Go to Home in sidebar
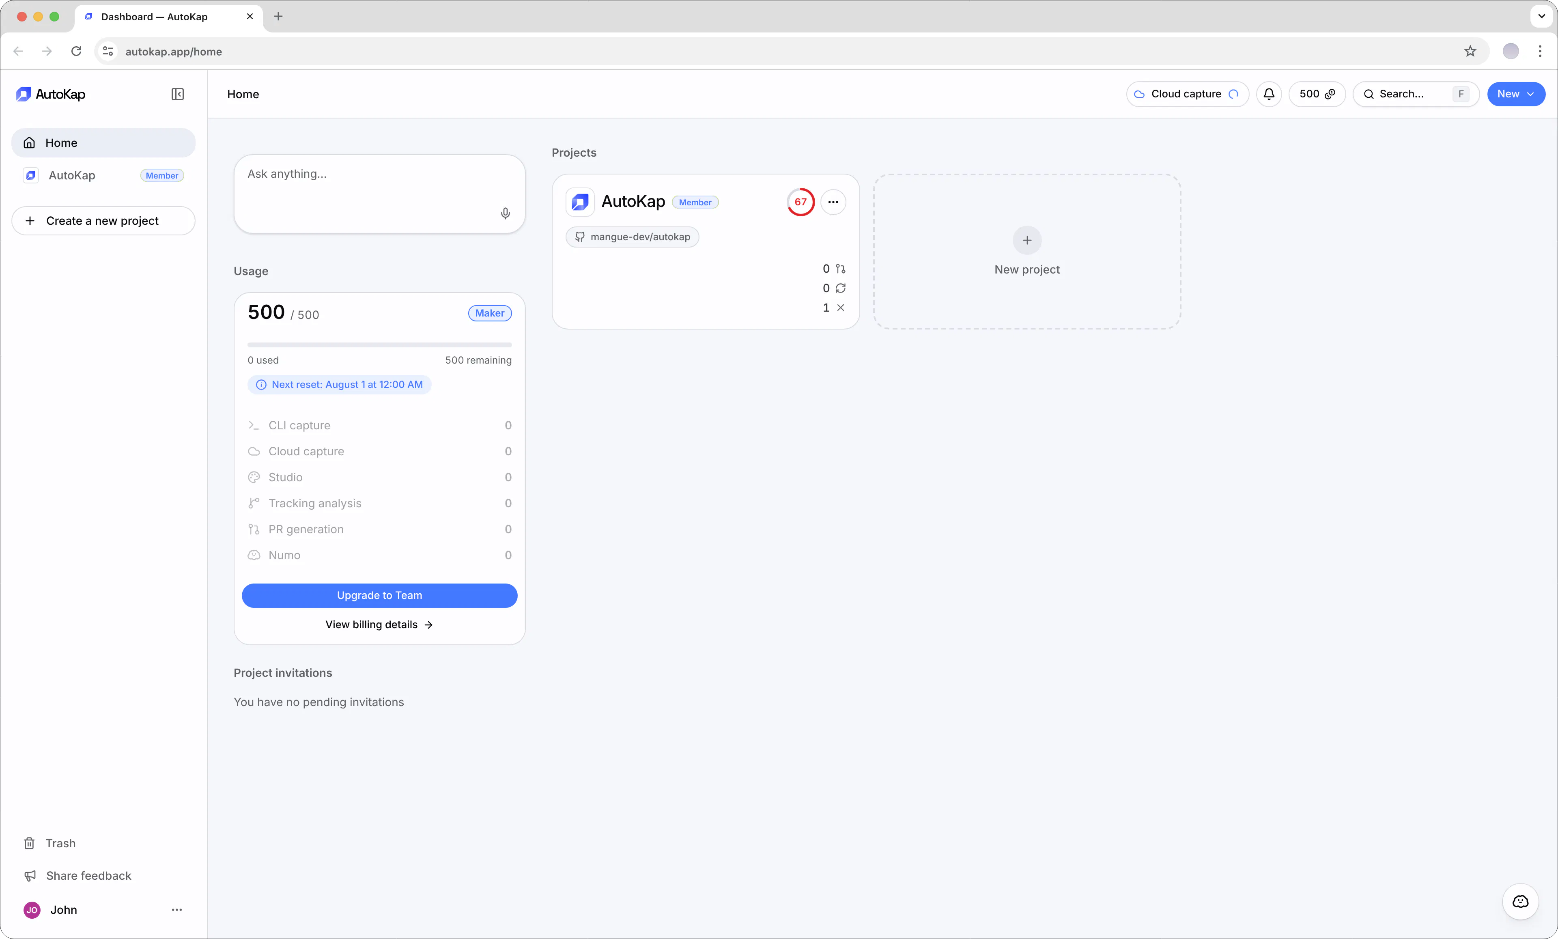Screen dimensions: 1558x939 pos(104,143)
